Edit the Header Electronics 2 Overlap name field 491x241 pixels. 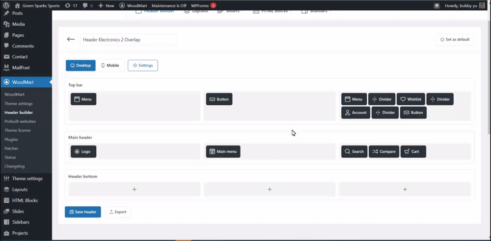[x=128, y=40]
